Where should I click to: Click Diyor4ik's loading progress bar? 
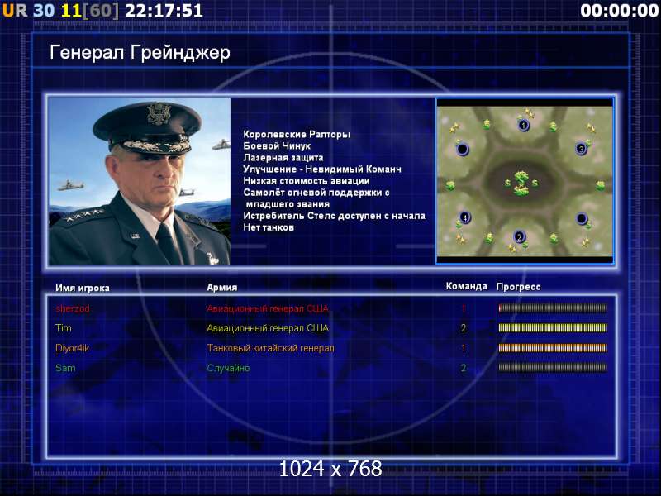click(553, 348)
